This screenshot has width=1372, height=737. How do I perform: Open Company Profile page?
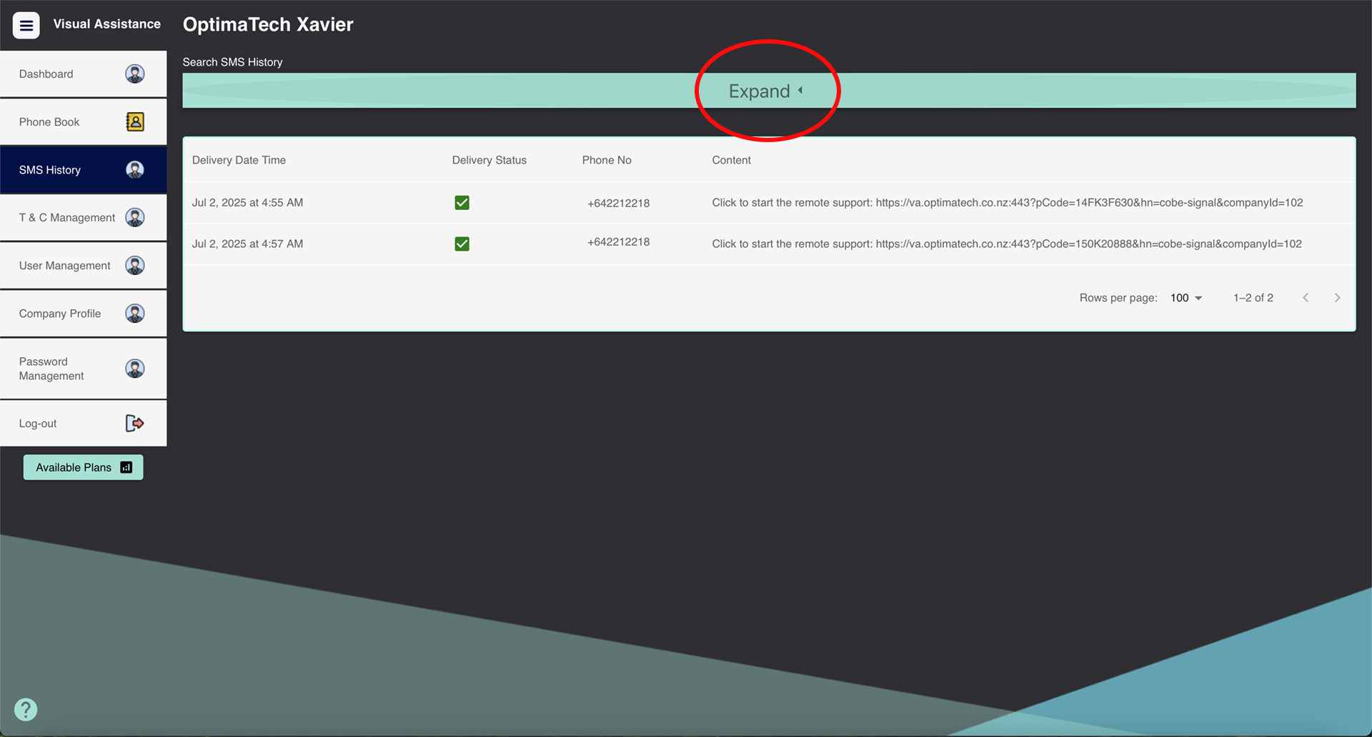[84, 313]
